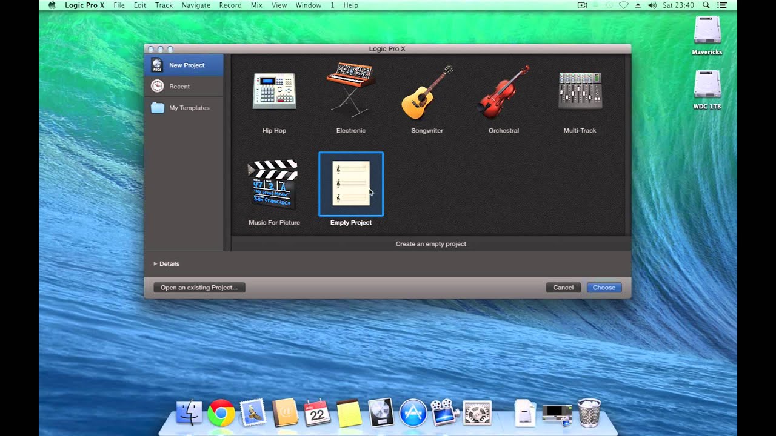This screenshot has width=776, height=436.
Task: Click the Recent clock icon in sidebar
Action: click(157, 86)
